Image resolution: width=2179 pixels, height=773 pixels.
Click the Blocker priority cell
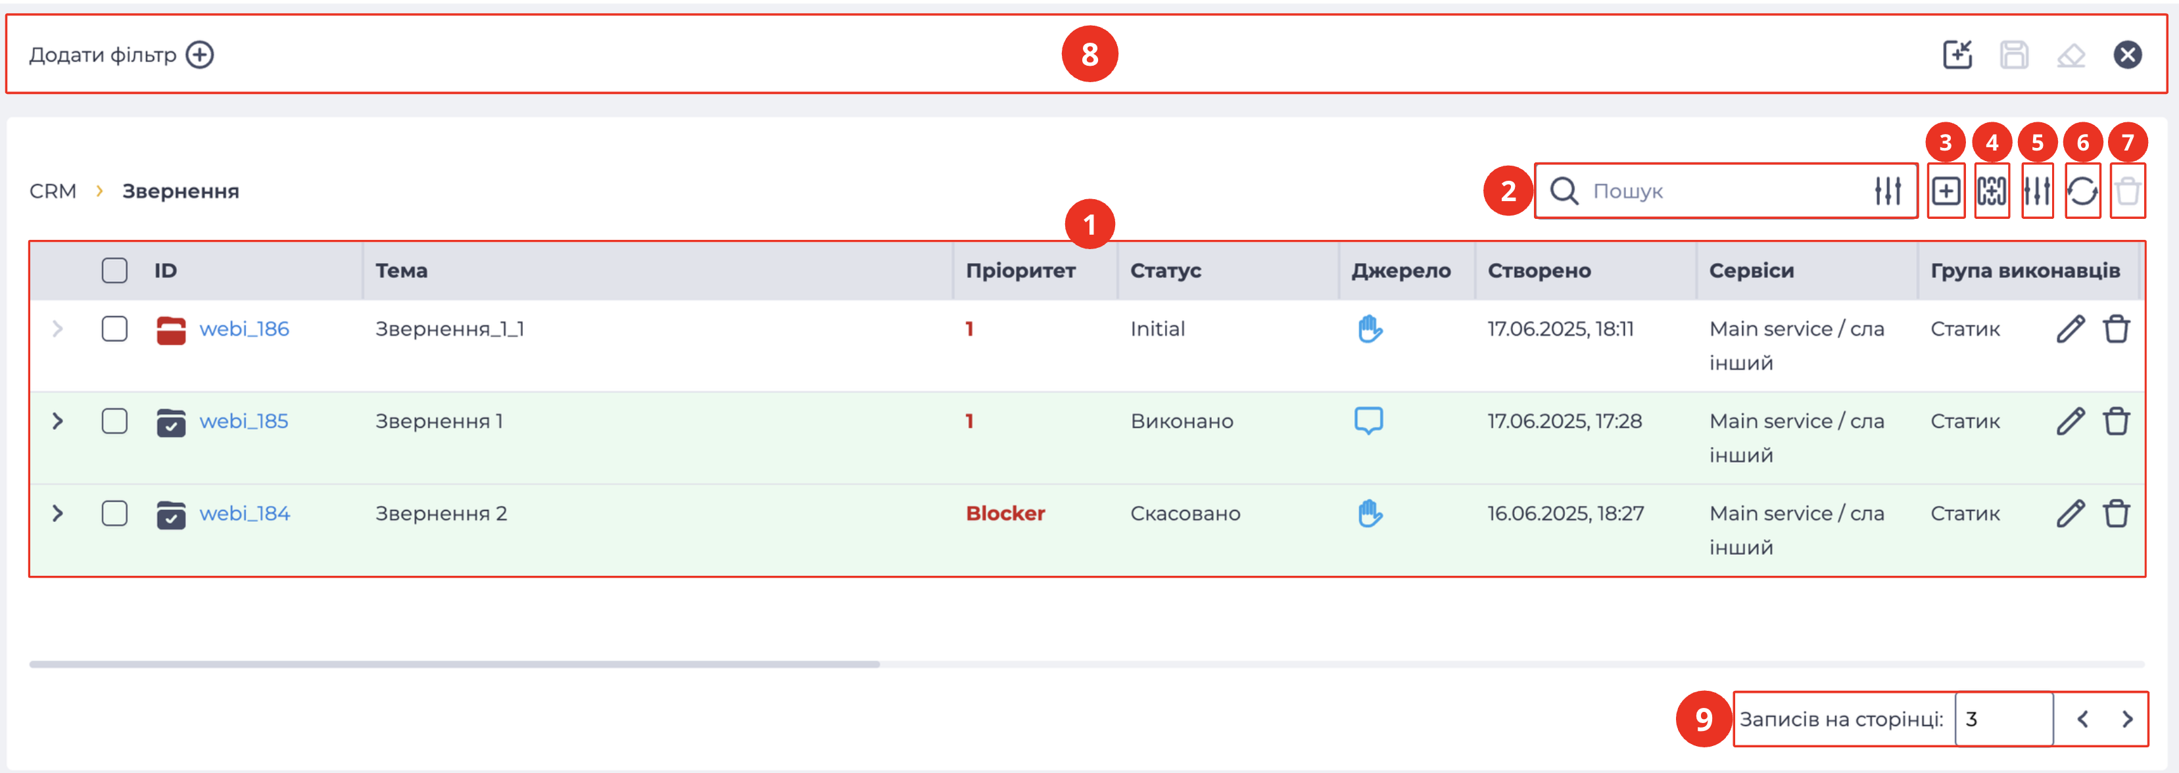coord(1005,513)
